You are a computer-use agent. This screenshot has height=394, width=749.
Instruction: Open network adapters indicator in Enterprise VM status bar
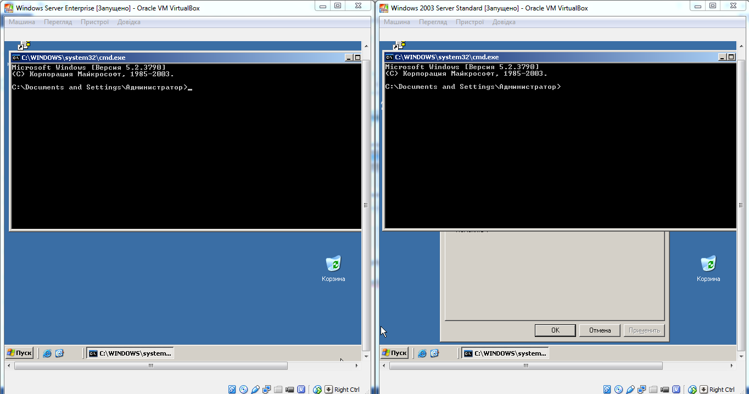(x=266, y=390)
